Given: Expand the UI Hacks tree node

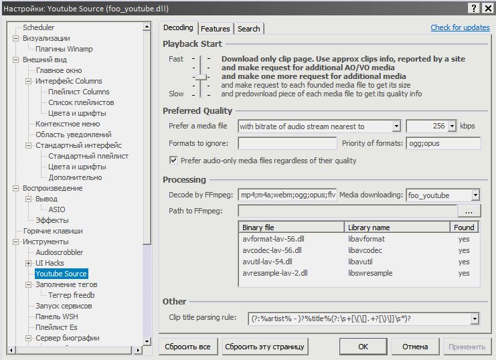Looking at the screenshot, I should click(x=28, y=263).
